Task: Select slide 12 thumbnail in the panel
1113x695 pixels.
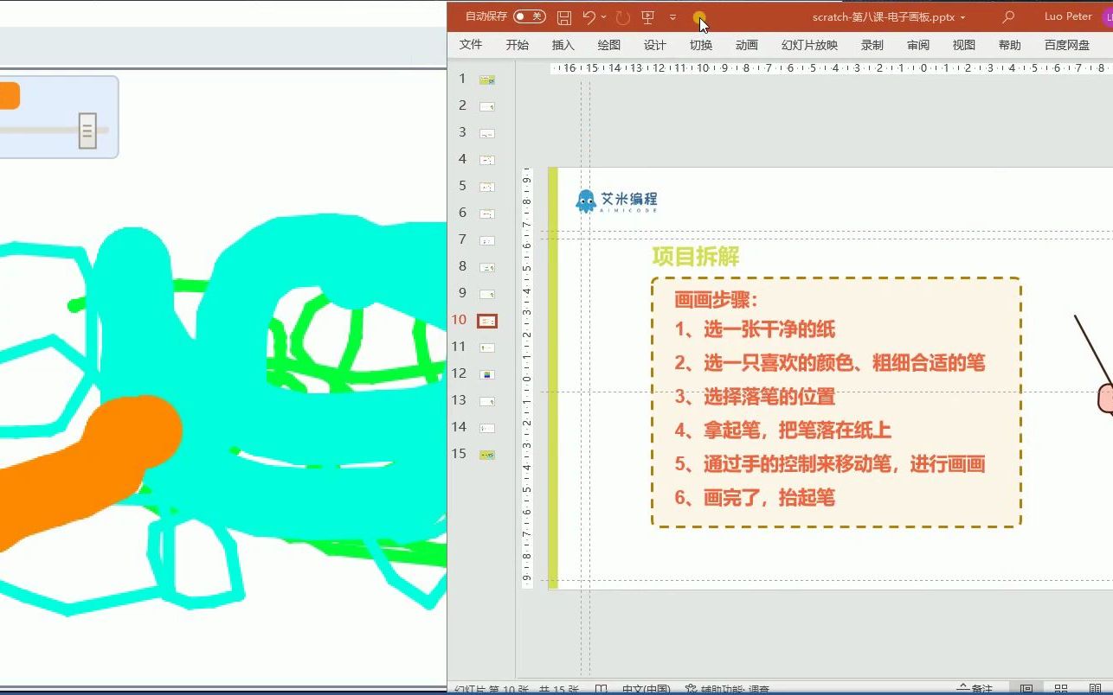Action: click(486, 373)
